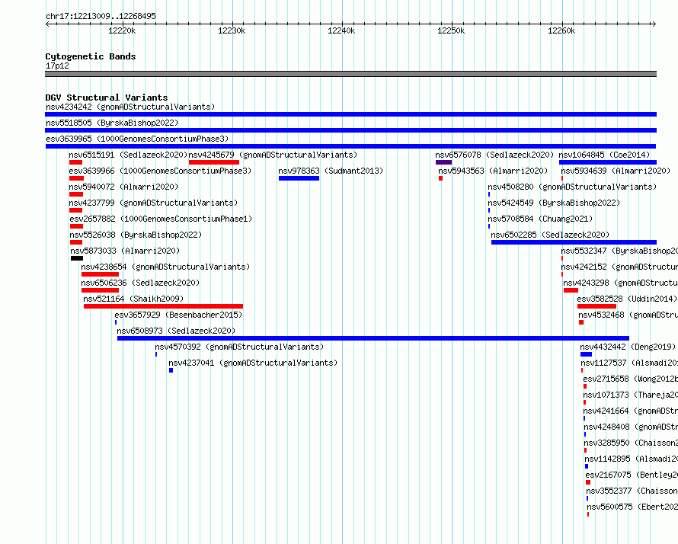This screenshot has height=544, width=678.
Task: Click the nsv5943563 Almarri2020 label
Action: click(493, 171)
